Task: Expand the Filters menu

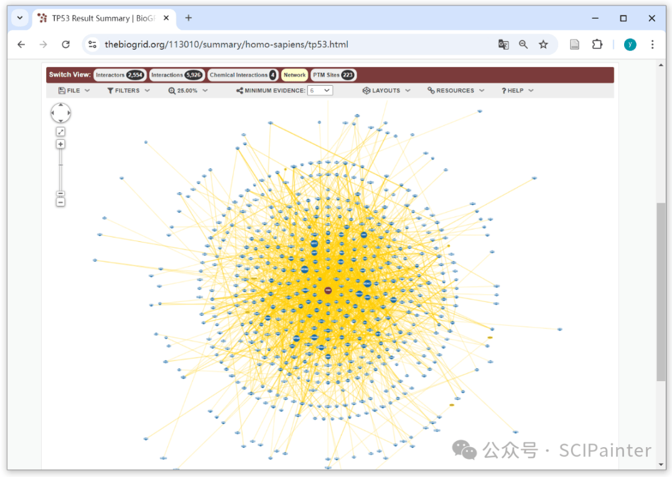Action: [x=128, y=91]
